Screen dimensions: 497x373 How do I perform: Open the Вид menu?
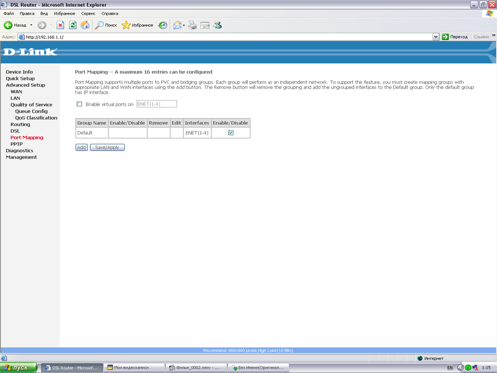pos(44,14)
